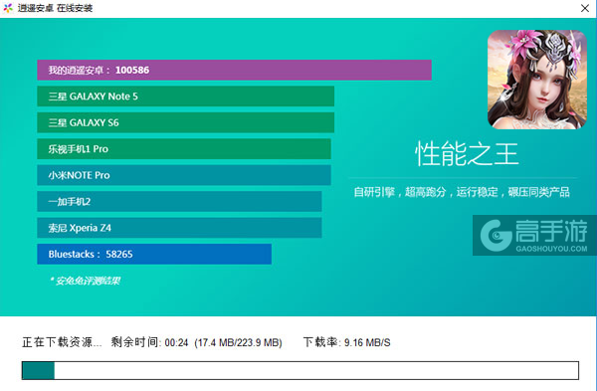
Task: Select the 三星 GALAXY Note 5 bar
Action: click(x=185, y=96)
